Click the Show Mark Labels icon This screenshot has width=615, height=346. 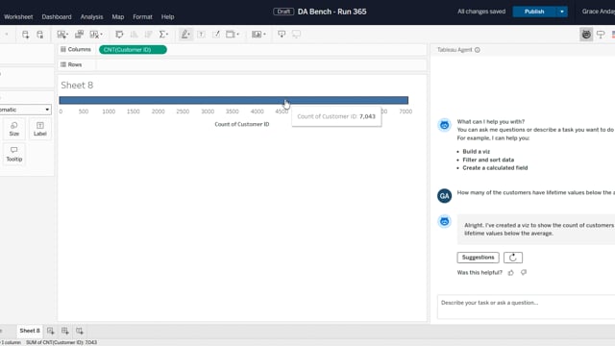click(x=201, y=35)
